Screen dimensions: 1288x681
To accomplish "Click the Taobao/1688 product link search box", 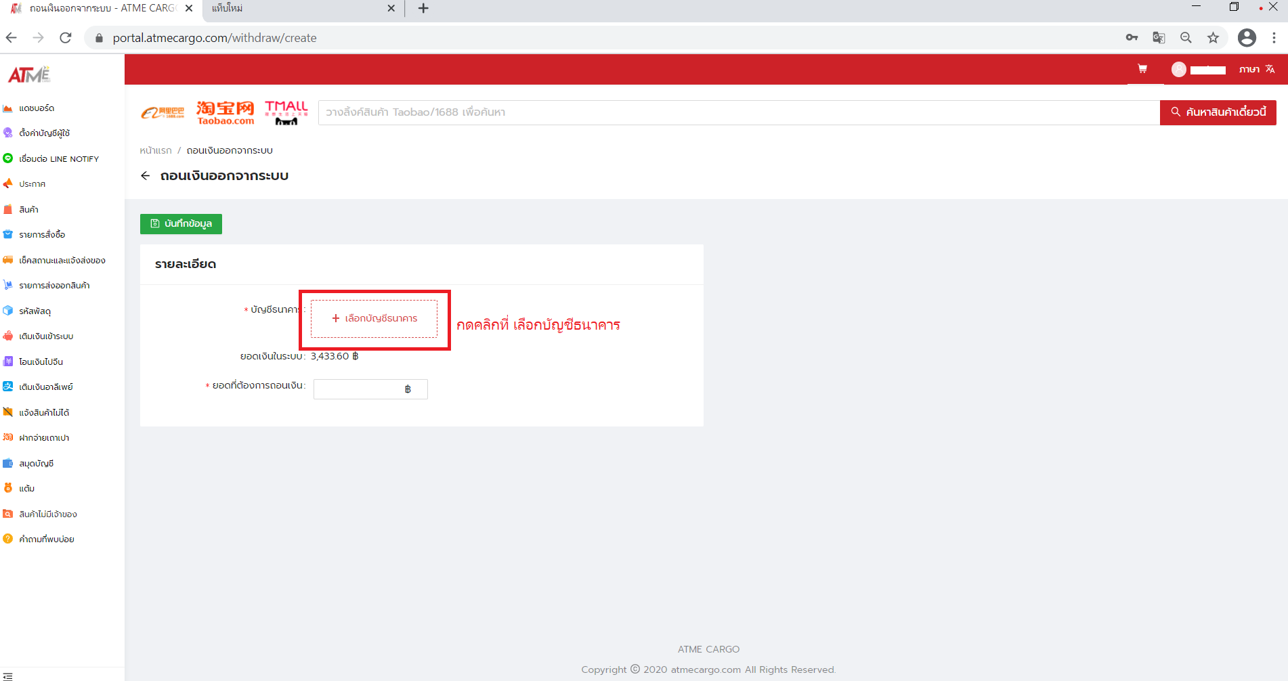I will tap(738, 112).
